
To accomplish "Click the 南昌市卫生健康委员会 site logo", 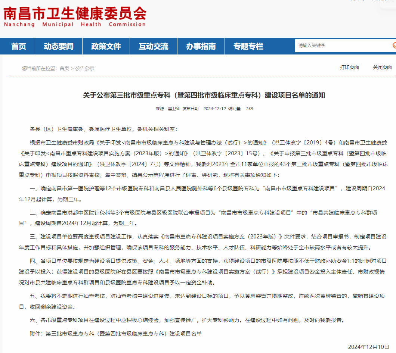I will 75,16.
